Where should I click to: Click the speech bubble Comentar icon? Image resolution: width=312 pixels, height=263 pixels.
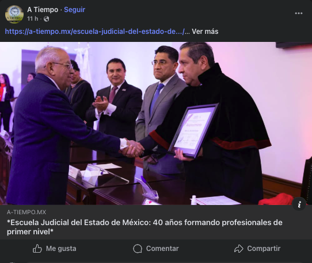138,249
